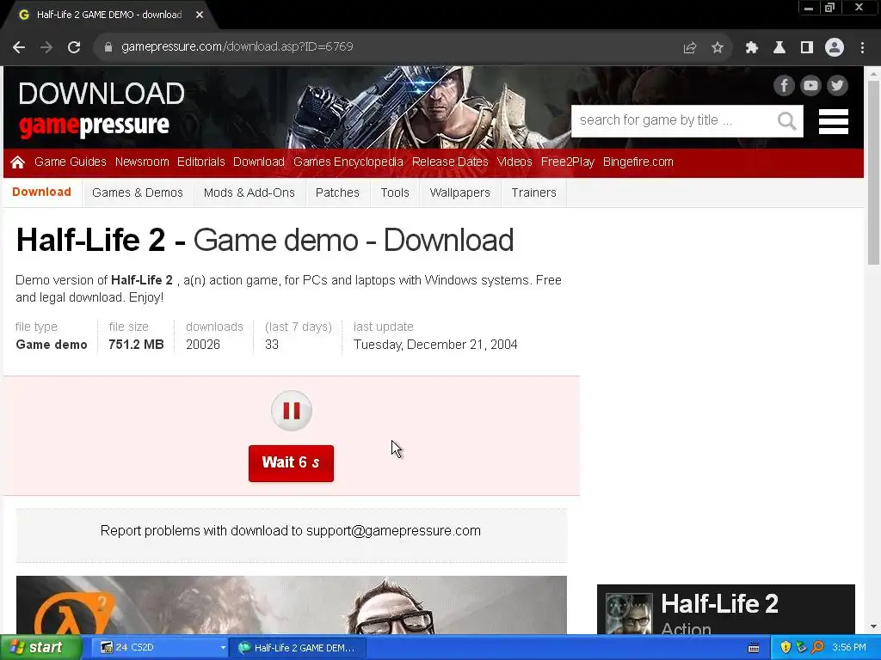
Task: Click the browser back arrow
Action: [x=19, y=47]
